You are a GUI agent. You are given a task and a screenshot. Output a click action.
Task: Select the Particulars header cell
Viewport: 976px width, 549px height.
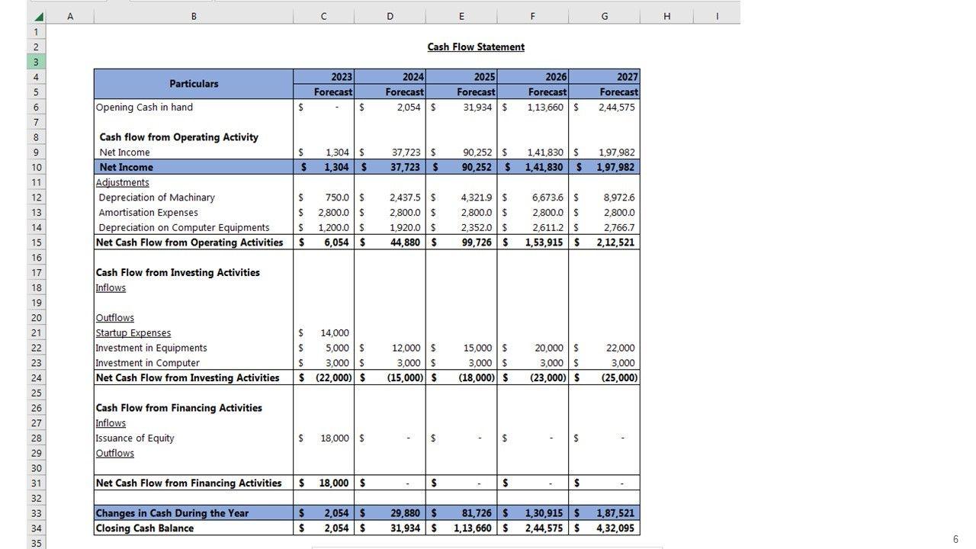pyautogui.click(x=194, y=84)
